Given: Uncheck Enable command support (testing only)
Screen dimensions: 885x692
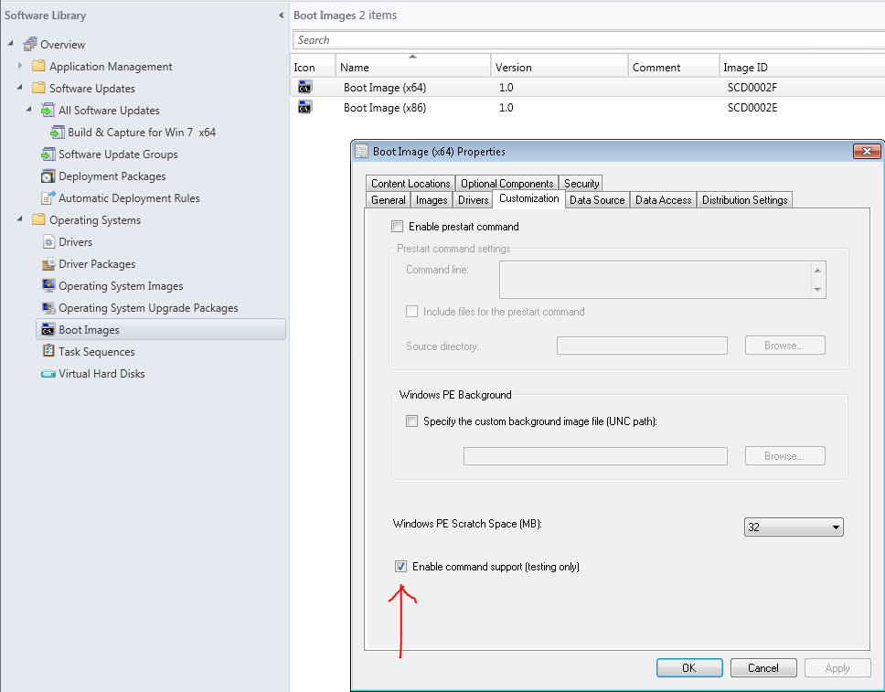Looking at the screenshot, I should tap(400, 566).
